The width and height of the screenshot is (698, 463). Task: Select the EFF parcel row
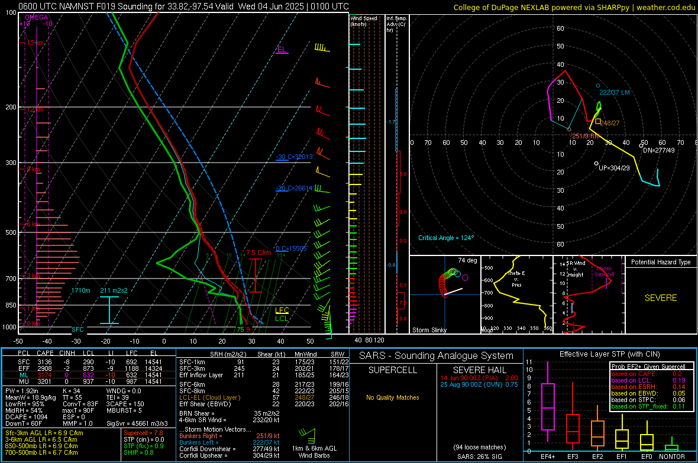tap(89, 368)
